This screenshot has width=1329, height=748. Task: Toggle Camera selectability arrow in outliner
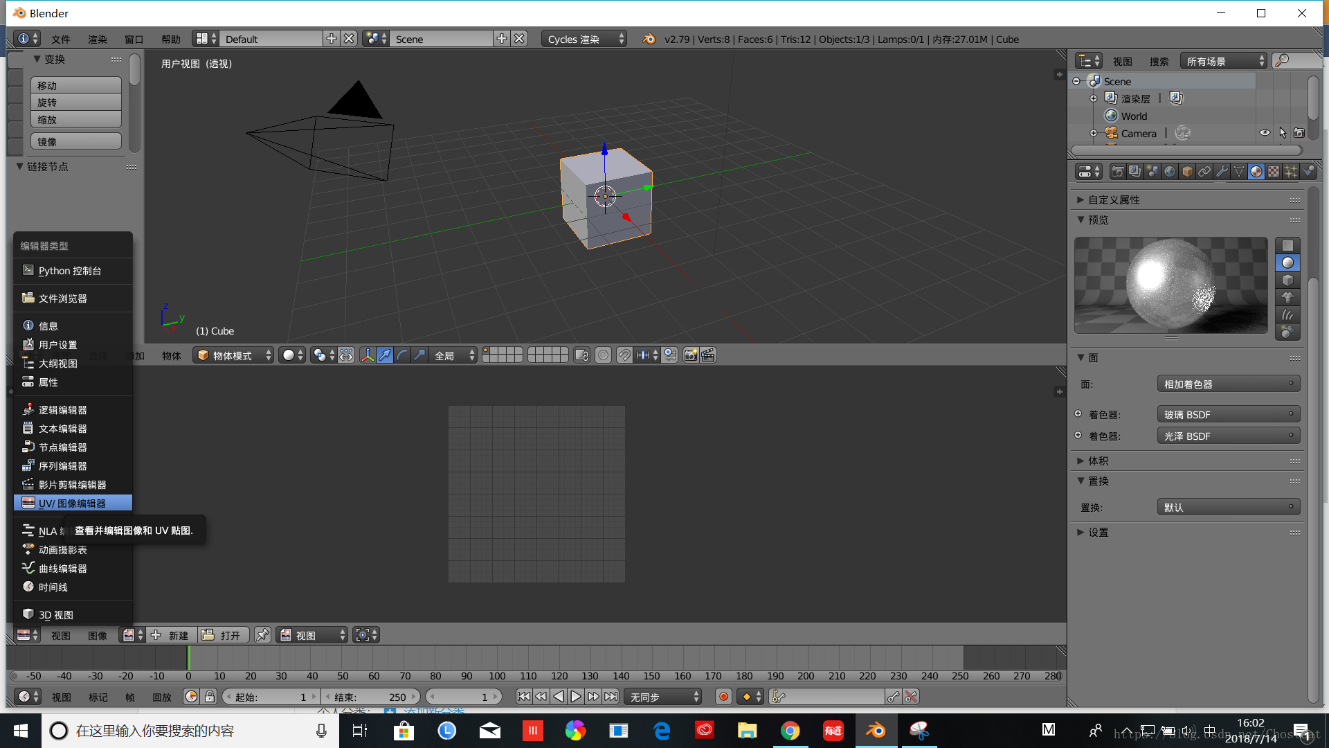tap(1283, 133)
